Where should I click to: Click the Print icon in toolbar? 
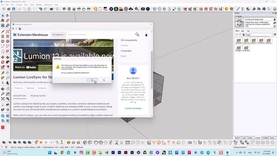click(x=52, y=9)
